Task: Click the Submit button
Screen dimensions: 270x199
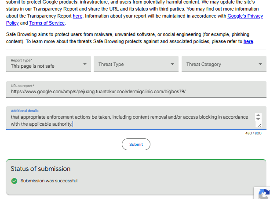Action: coord(136,144)
